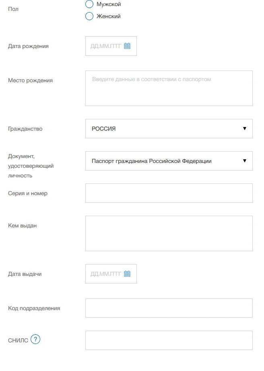Open calendar icon for Дата выдачи

click(x=127, y=274)
